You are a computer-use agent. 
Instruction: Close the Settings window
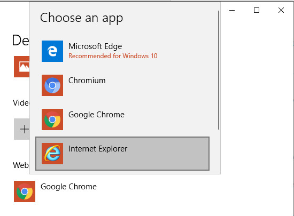281,10
